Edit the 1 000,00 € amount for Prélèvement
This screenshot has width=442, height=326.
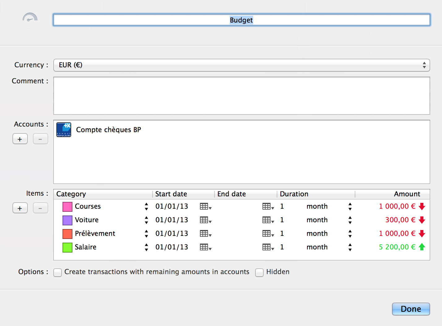pyautogui.click(x=397, y=234)
